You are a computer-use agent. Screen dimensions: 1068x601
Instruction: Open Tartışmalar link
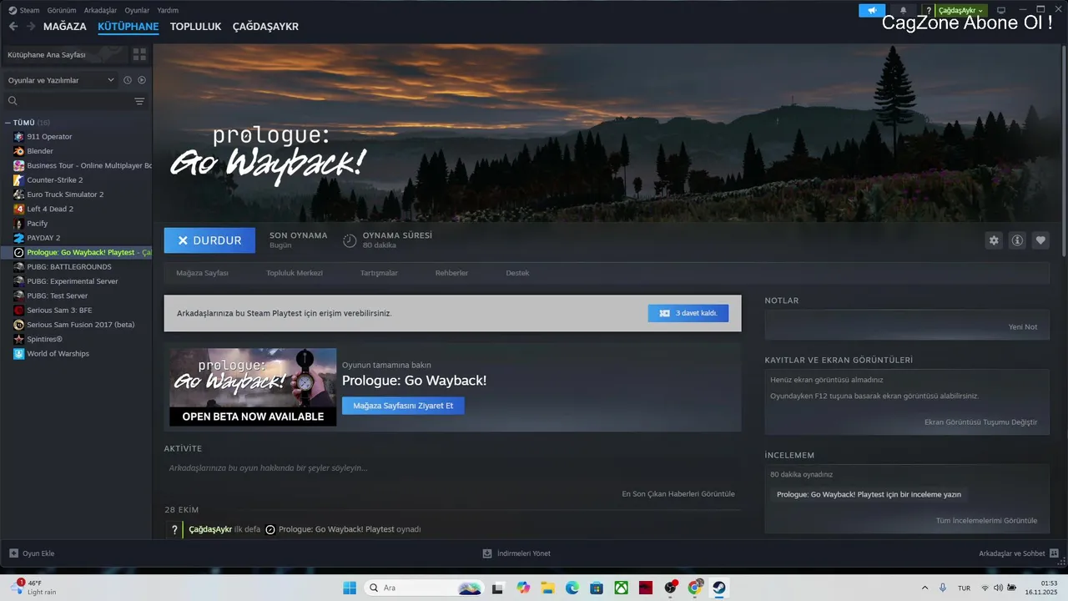379,273
